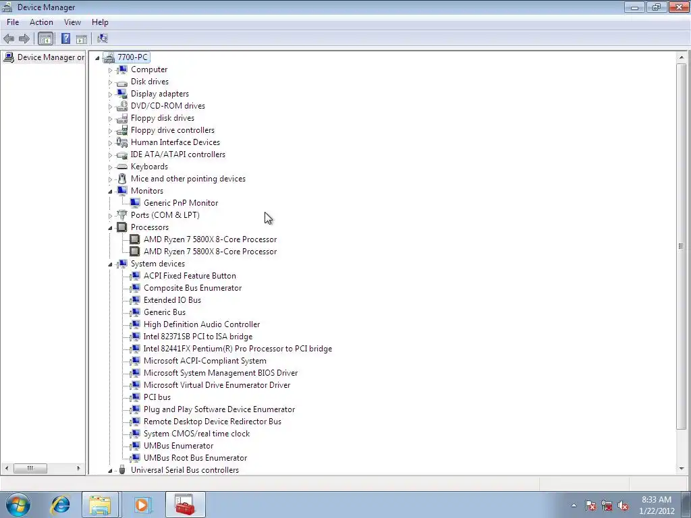This screenshot has height=518, width=691.
Task: Click the Action Center flag tray icon
Action: (590, 506)
